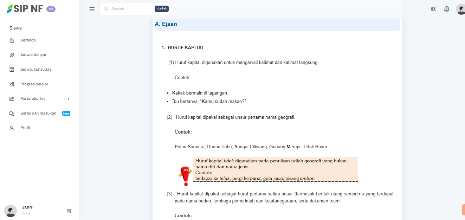465x220 pixels.
Task: Click the user avatar in top bar
Action: pyautogui.click(x=460, y=9)
